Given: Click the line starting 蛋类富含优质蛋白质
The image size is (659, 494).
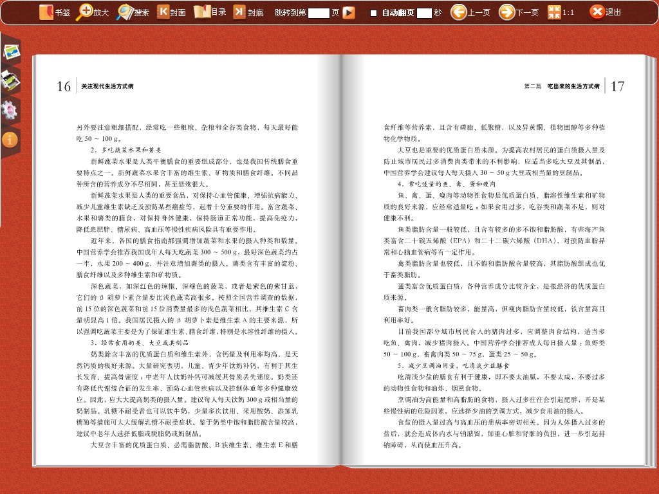Looking at the screenshot, I should click(x=501, y=286).
